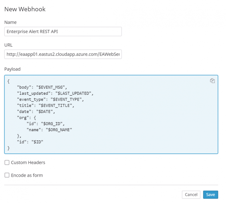Click the Payload field label

12,69
